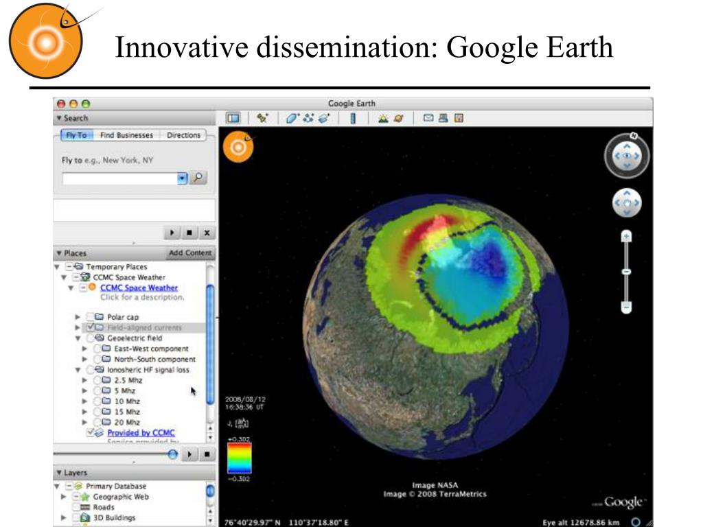Play the Places tour button

point(189,454)
